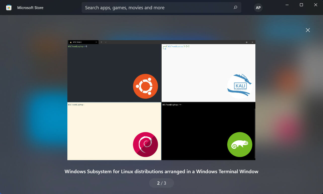Click the 2 / 3 page indicator
This screenshot has height=194, width=323.
click(161, 183)
